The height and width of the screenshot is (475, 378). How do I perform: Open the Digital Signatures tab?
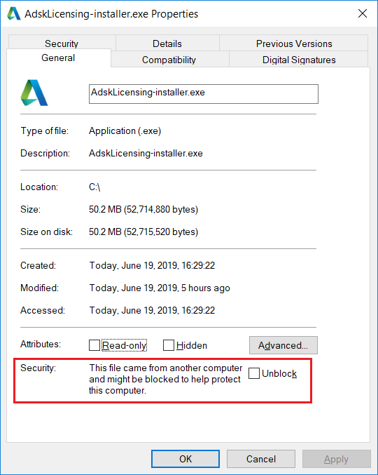pyautogui.click(x=299, y=60)
